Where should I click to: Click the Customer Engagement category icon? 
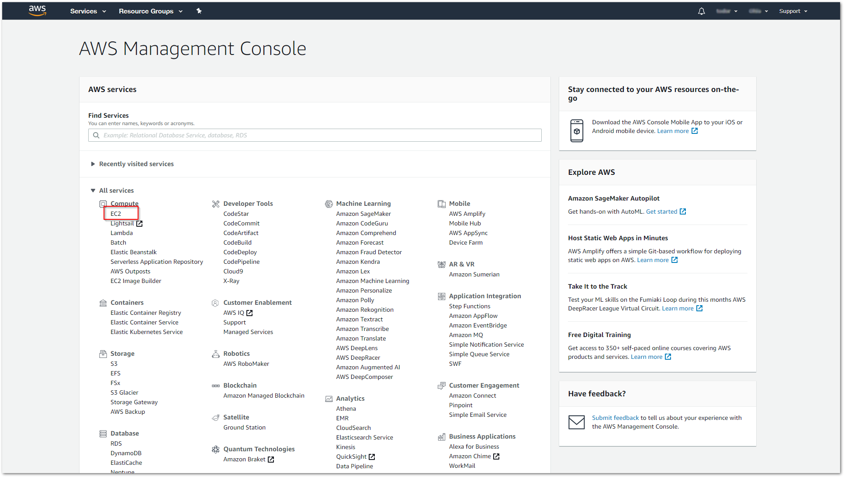(x=442, y=385)
